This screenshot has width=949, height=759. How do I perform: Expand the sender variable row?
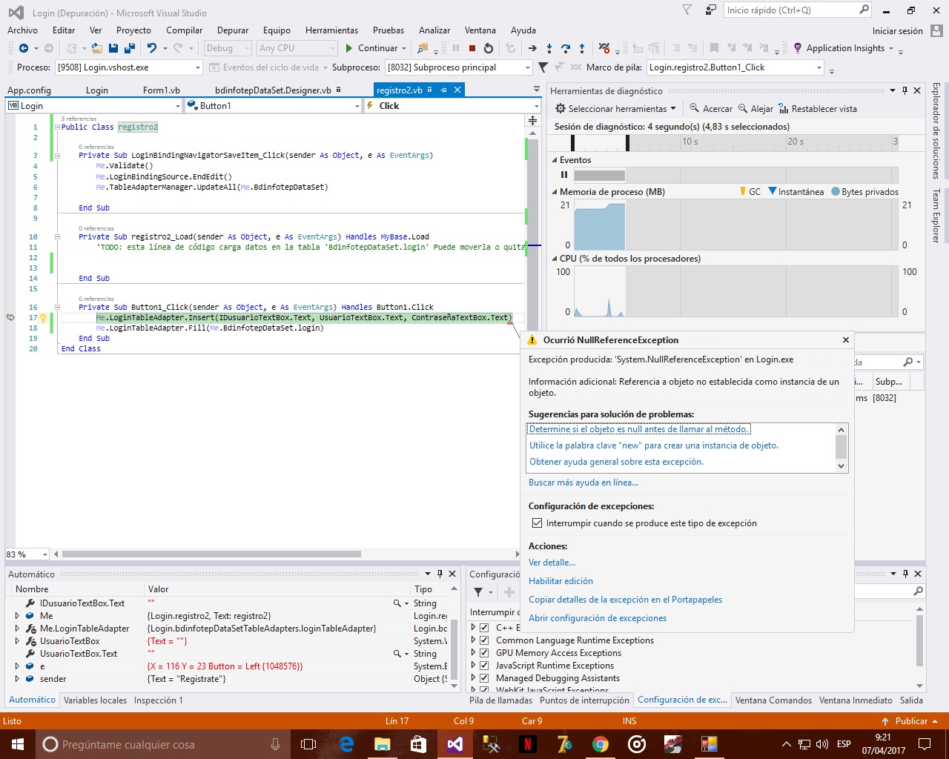(x=17, y=679)
